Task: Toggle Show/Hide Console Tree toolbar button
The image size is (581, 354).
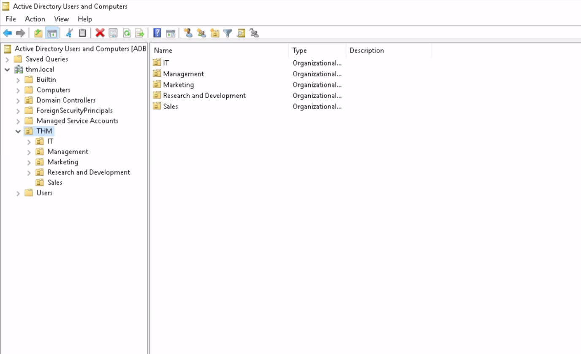Action: (x=52, y=33)
